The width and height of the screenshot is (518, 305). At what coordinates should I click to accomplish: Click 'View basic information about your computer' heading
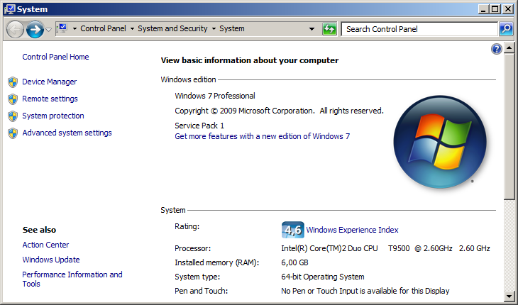[x=249, y=60]
